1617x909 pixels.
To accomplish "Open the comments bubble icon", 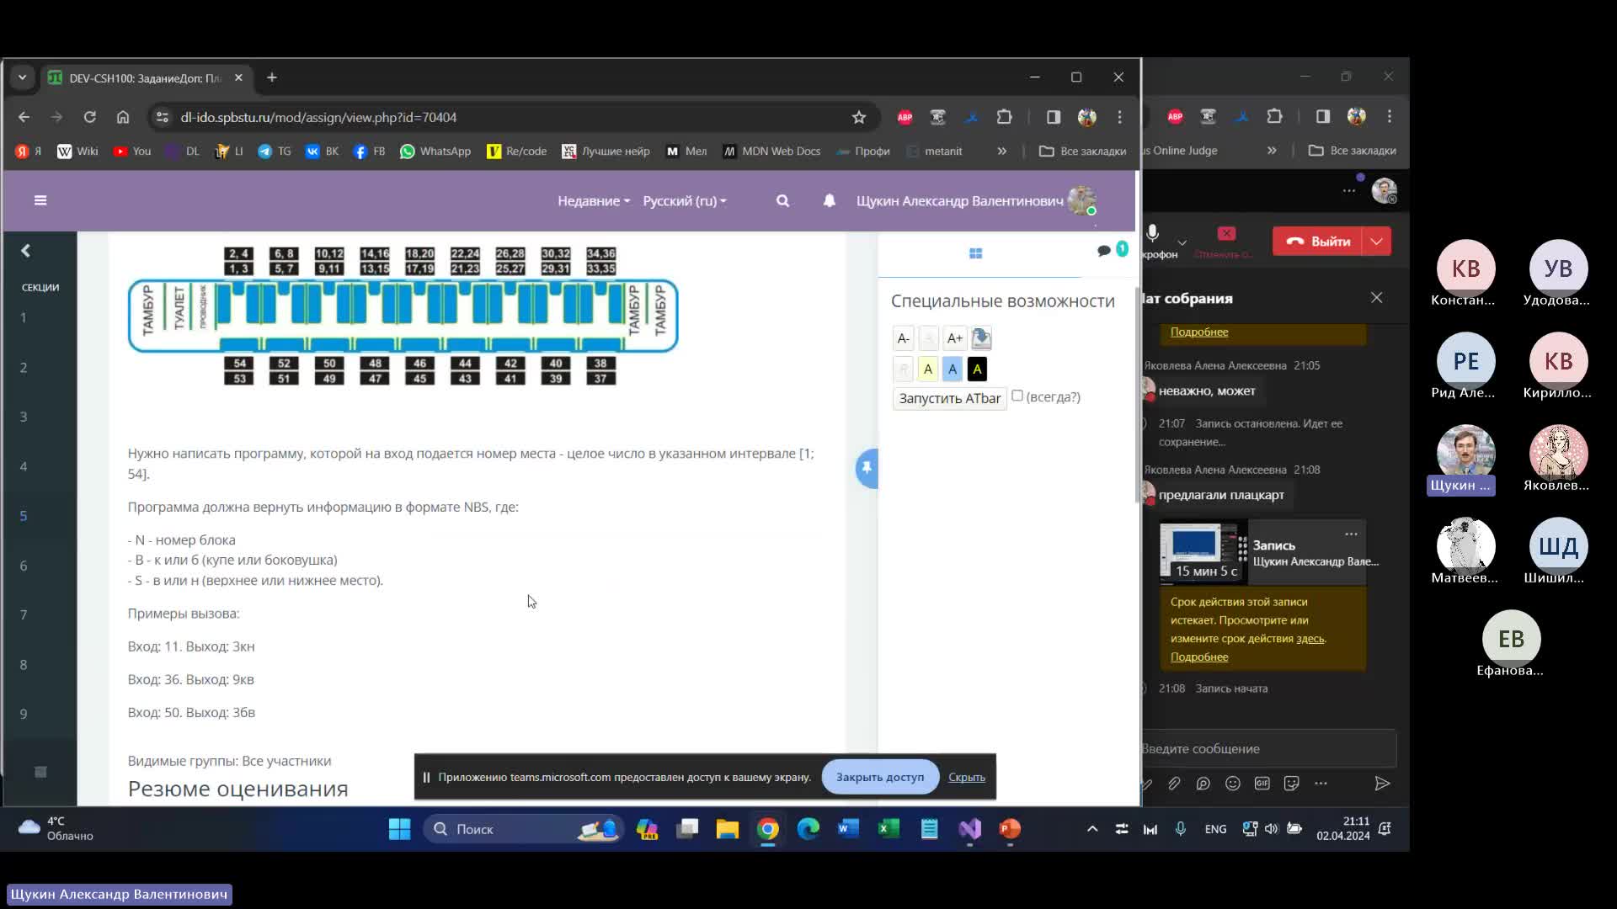I will pos(1103,251).
